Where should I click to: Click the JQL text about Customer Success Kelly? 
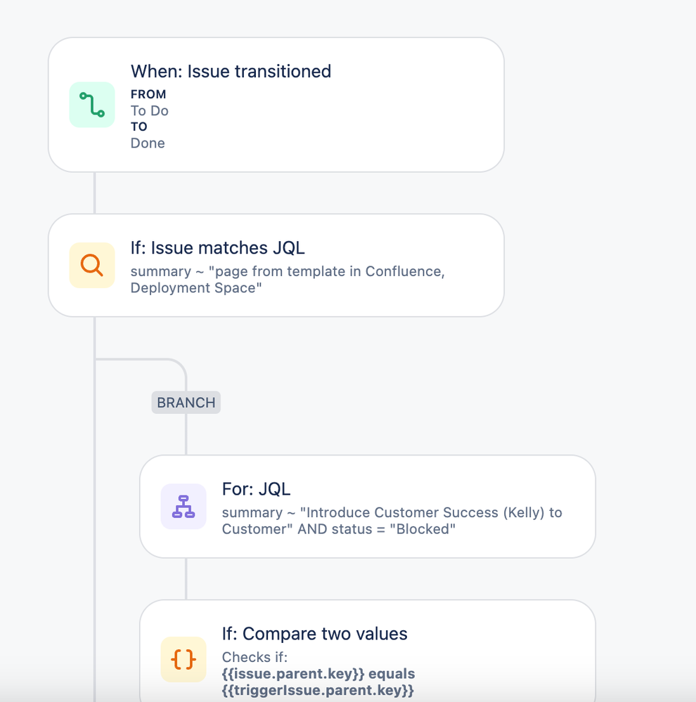[x=392, y=521]
